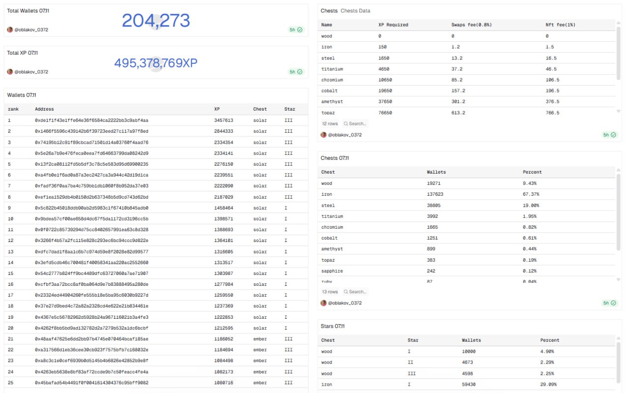Sort Chests Data by XP Required header
This screenshot has width=629, height=393.
tap(393, 25)
